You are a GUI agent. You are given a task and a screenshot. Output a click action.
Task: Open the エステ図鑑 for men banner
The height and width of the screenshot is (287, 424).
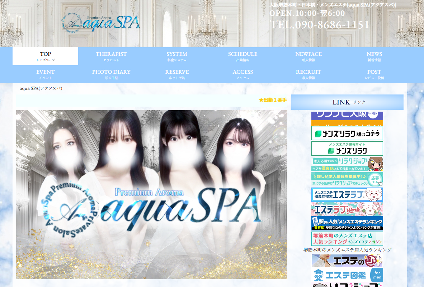pos(347,275)
